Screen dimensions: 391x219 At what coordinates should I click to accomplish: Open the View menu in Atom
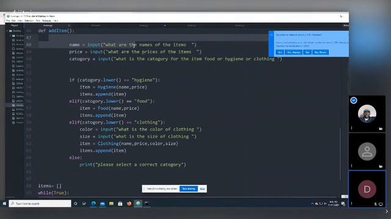[20, 21]
